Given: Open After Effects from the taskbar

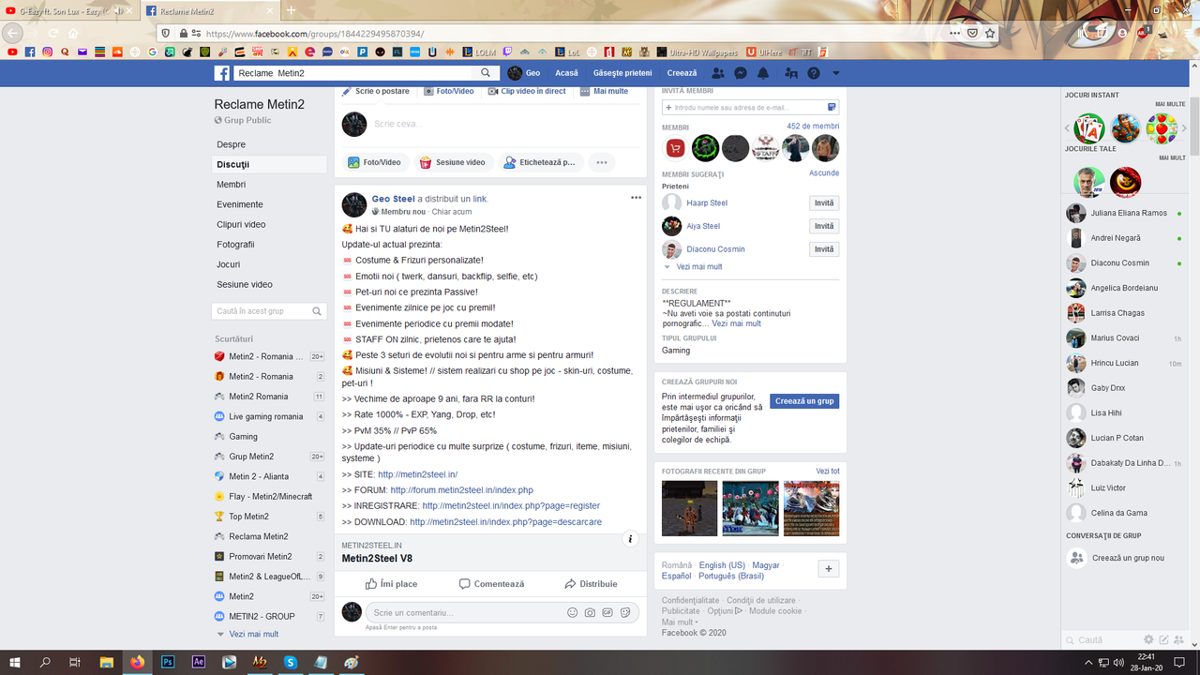Looking at the screenshot, I should (198, 662).
